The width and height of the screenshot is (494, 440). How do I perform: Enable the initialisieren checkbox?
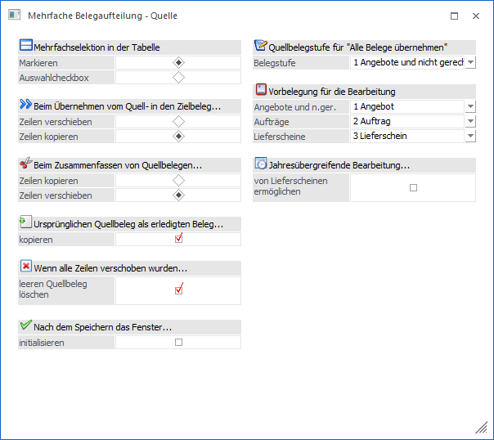[x=178, y=343]
